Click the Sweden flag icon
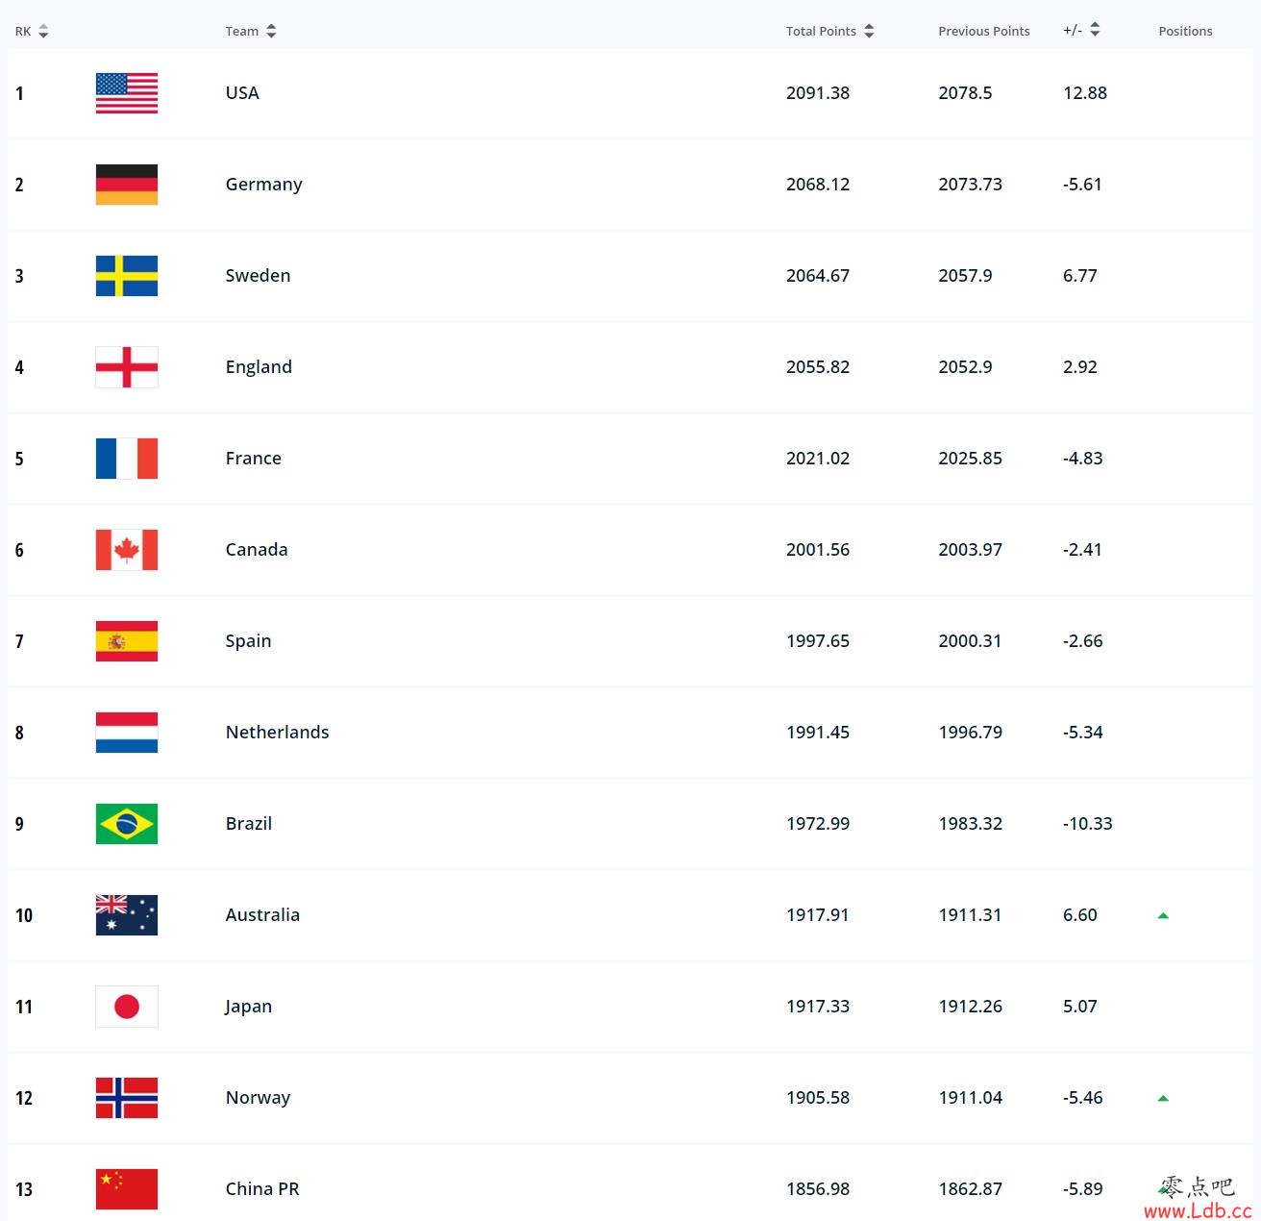The height and width of the screenshot is (1221, 1261). point(127,276)
